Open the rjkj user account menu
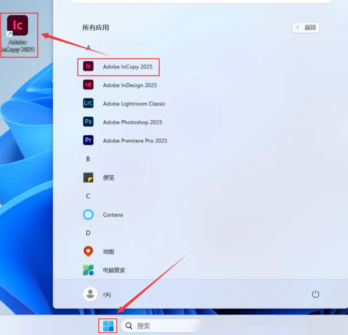The image size is (348, 335). [x=97, y=294]
